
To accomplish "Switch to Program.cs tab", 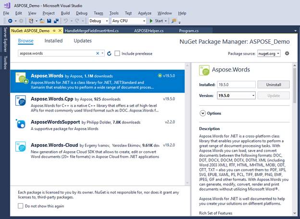I will 189,31.
